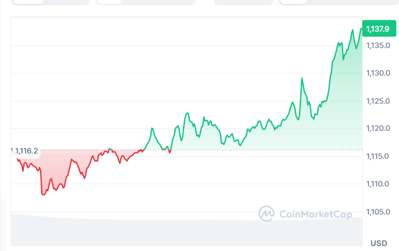Click the CoinMarketCap logo icon watermark
The height and width of the screenshot is (251, 399).
tap(267, 214)
